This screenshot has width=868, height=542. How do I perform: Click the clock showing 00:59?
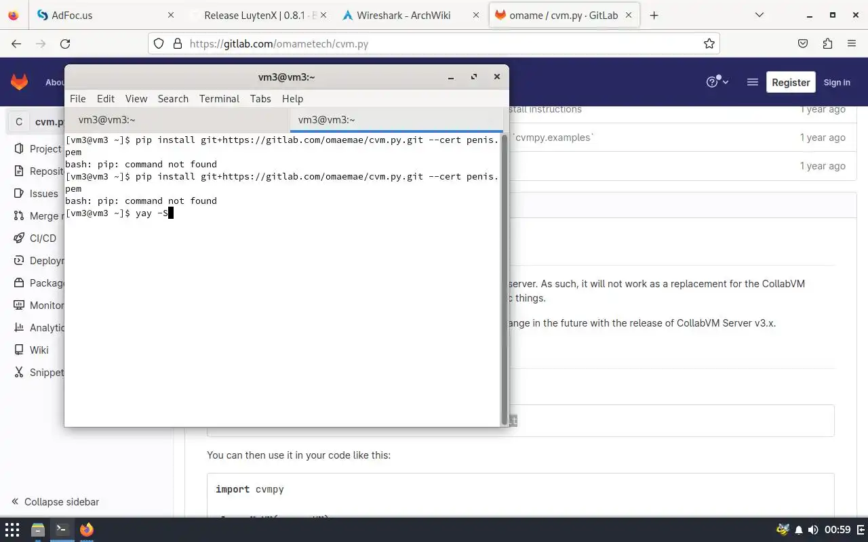(x=838, y=529)
